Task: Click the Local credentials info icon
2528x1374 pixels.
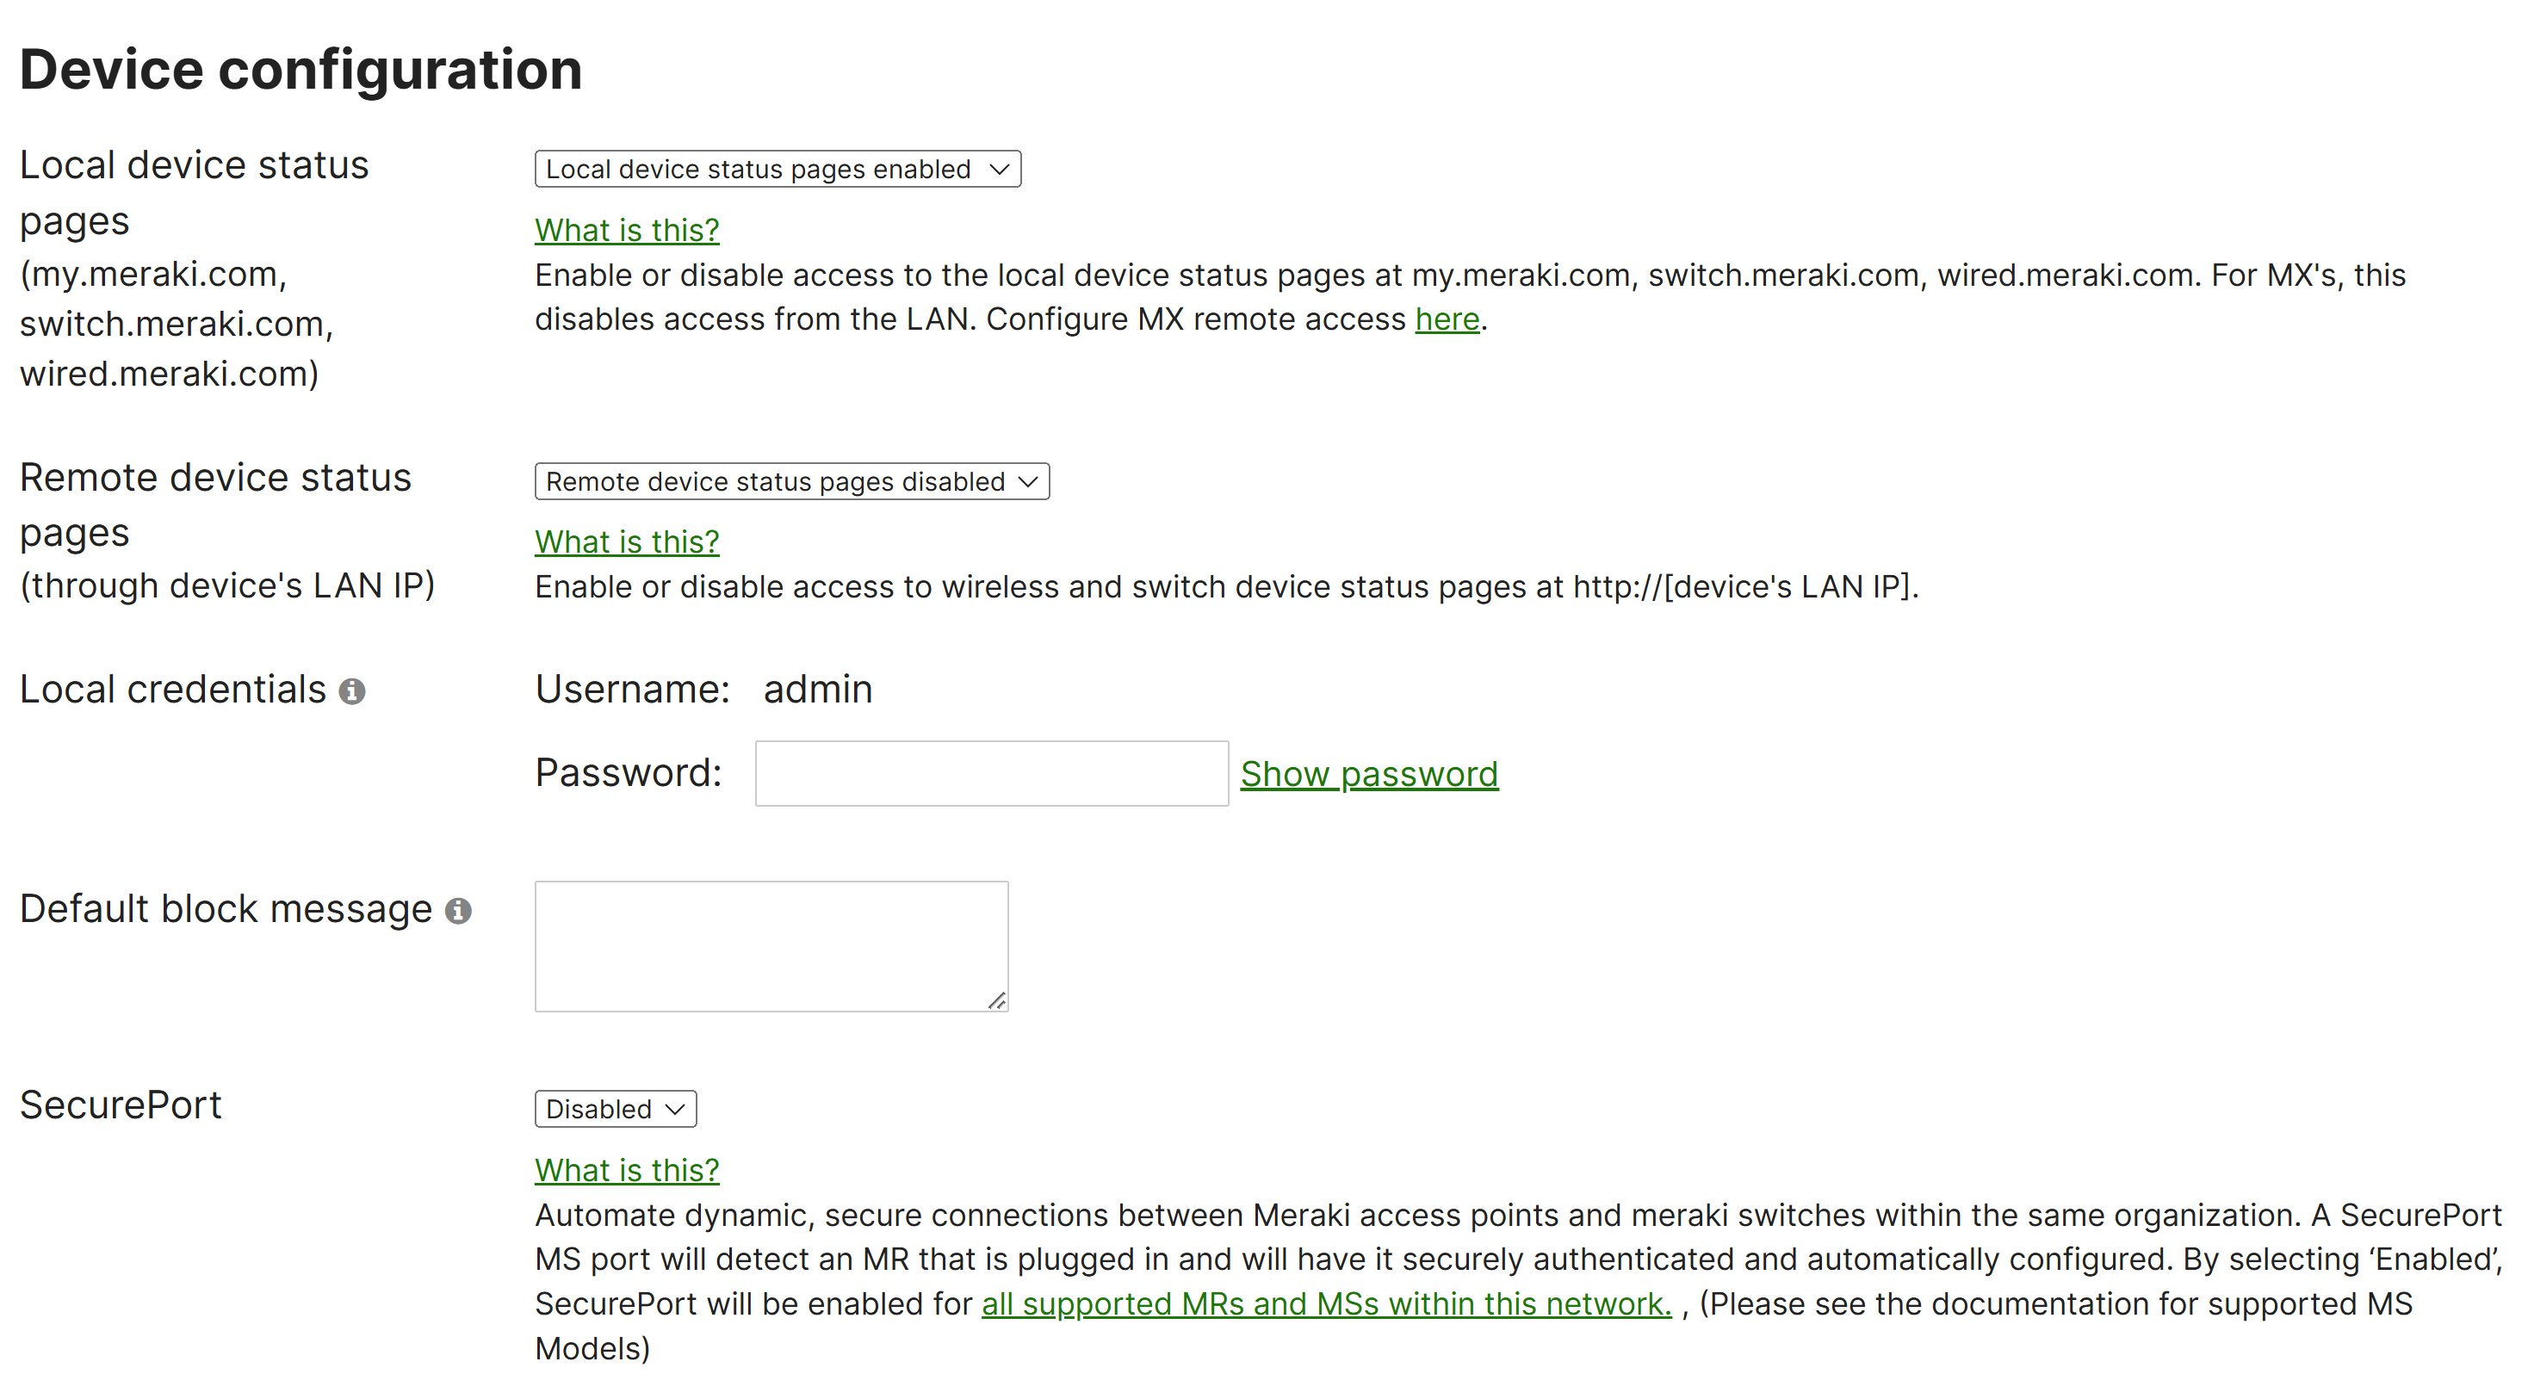Action: pyautogui.click(x=352, y=692)
